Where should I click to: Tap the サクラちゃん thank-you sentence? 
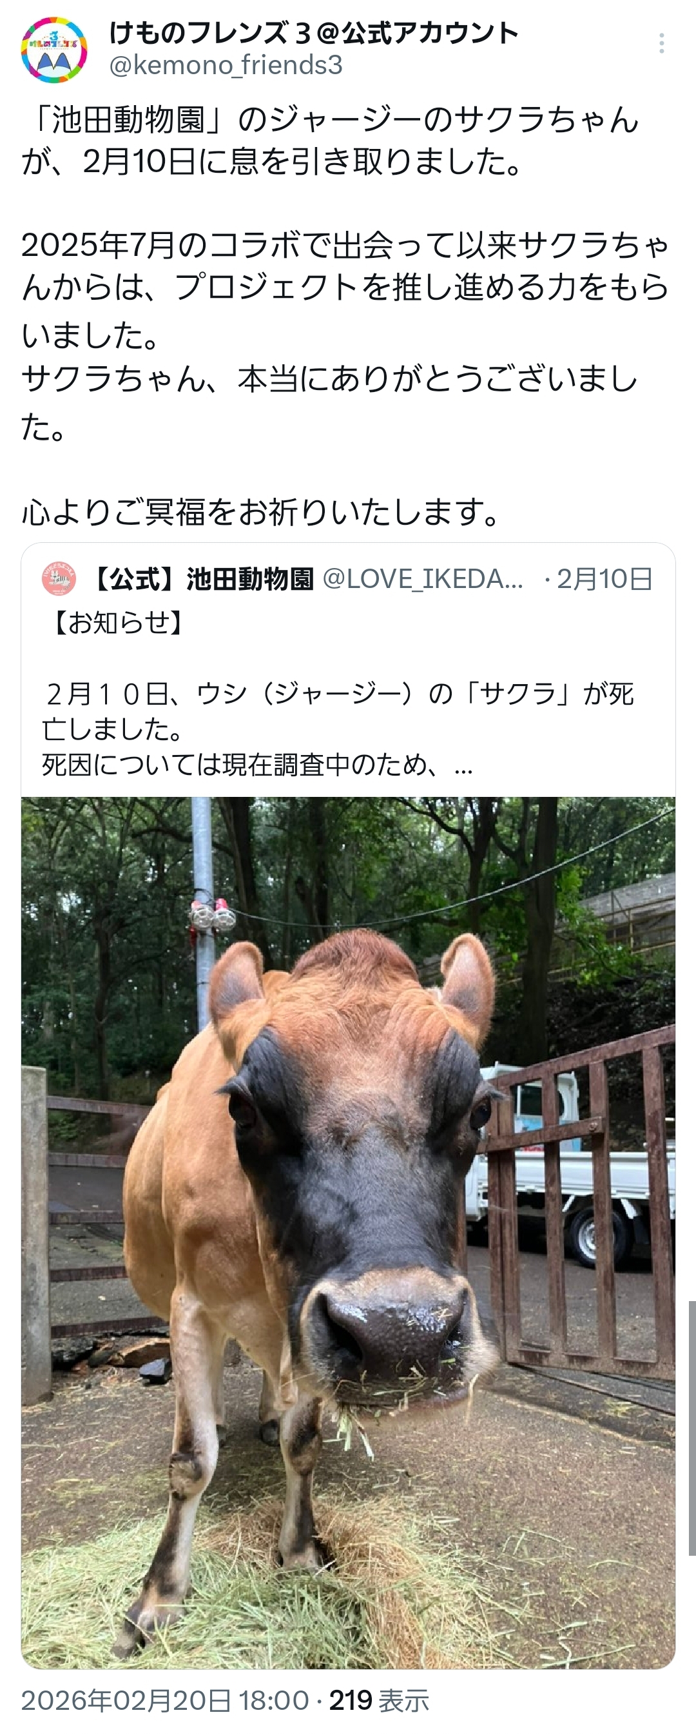click(x=330, y=402)
